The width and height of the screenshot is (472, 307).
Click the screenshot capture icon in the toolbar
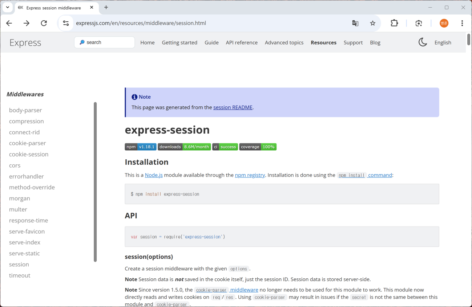tap(419, 23)
